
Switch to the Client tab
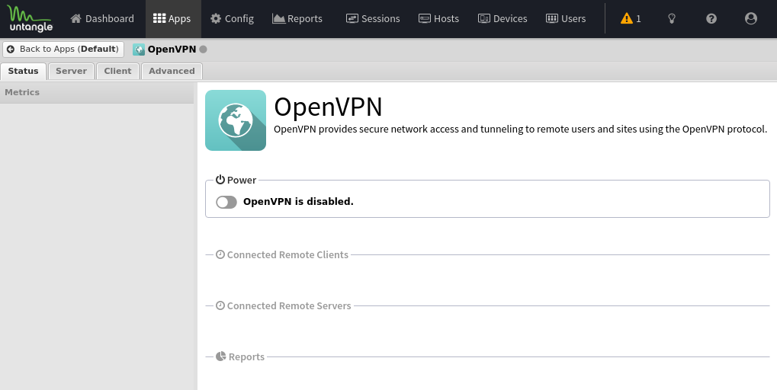point(117,72)
